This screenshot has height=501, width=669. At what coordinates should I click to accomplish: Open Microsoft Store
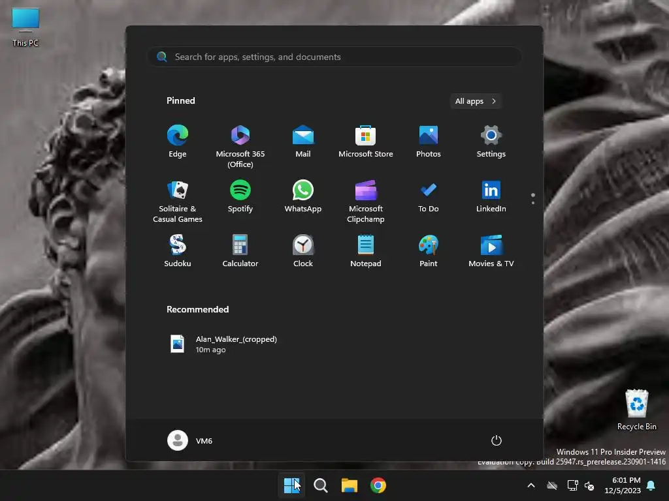pyautogui.click(x=366, y=142)
